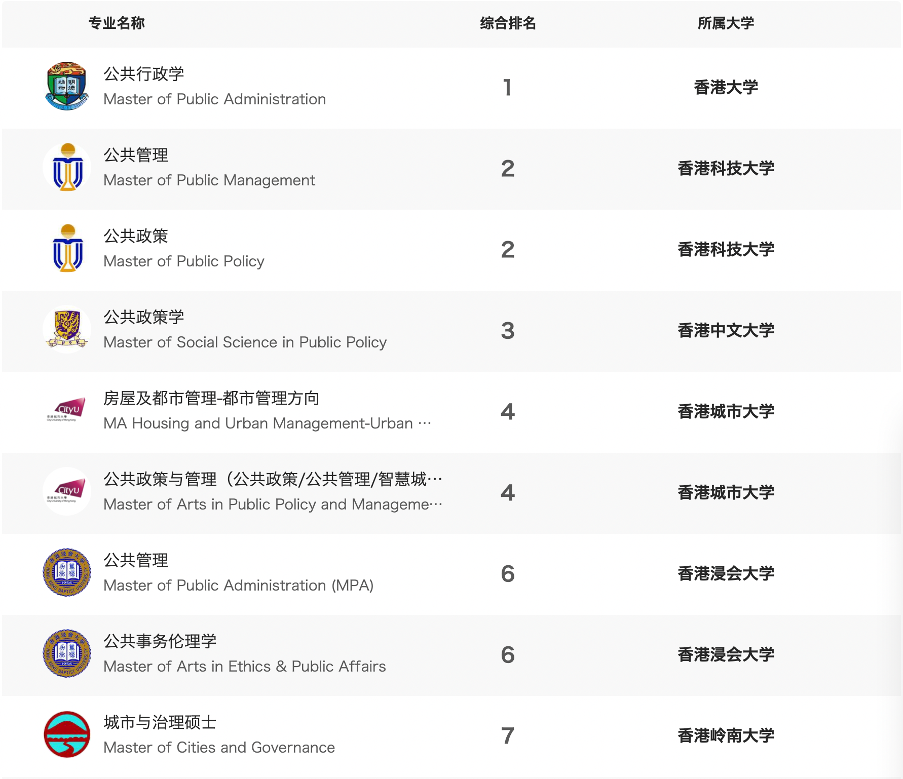The height and width of the screenshot is (779, 903).
Task: Open the Master of Arts in Ethics & Public Affairs entry
Action: point(245,667)
